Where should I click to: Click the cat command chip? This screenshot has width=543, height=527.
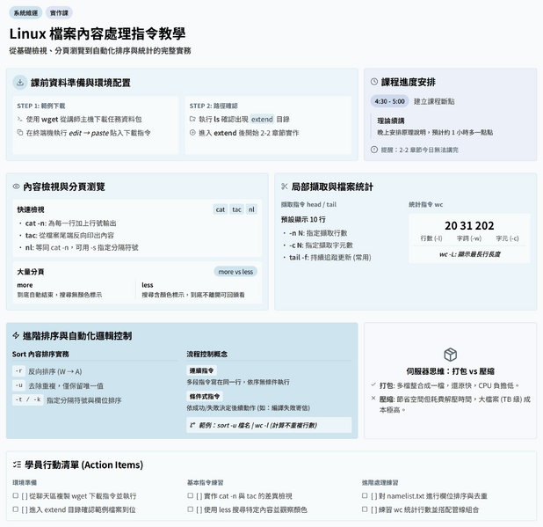(221, 209)
